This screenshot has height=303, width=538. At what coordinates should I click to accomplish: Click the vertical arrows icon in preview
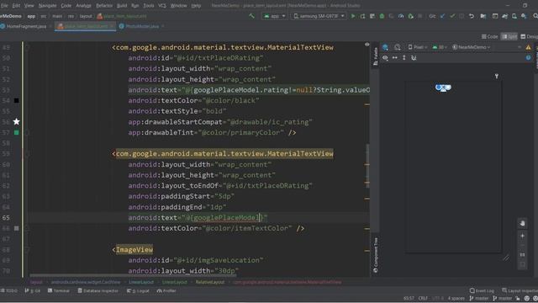tap(404, 58)
